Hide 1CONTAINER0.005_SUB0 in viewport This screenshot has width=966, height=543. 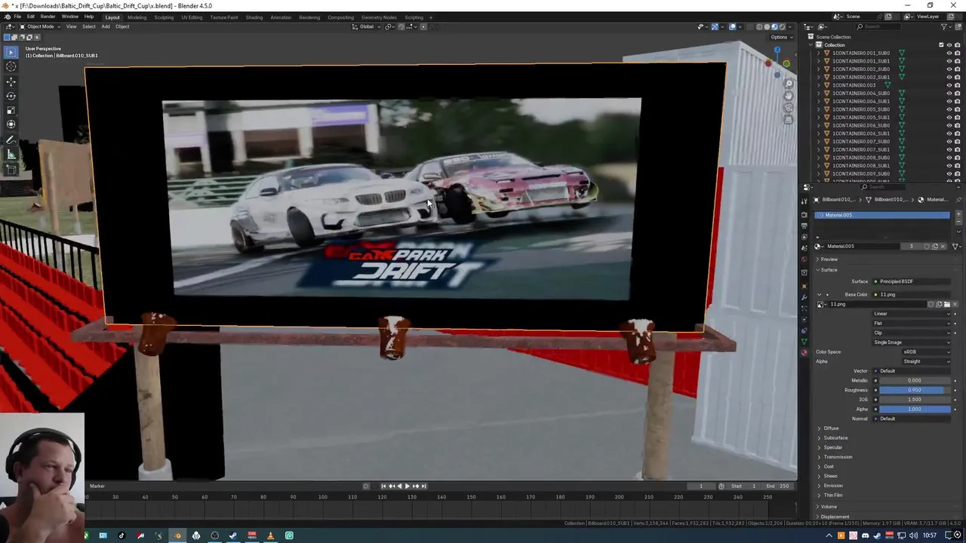pos(949,109)
